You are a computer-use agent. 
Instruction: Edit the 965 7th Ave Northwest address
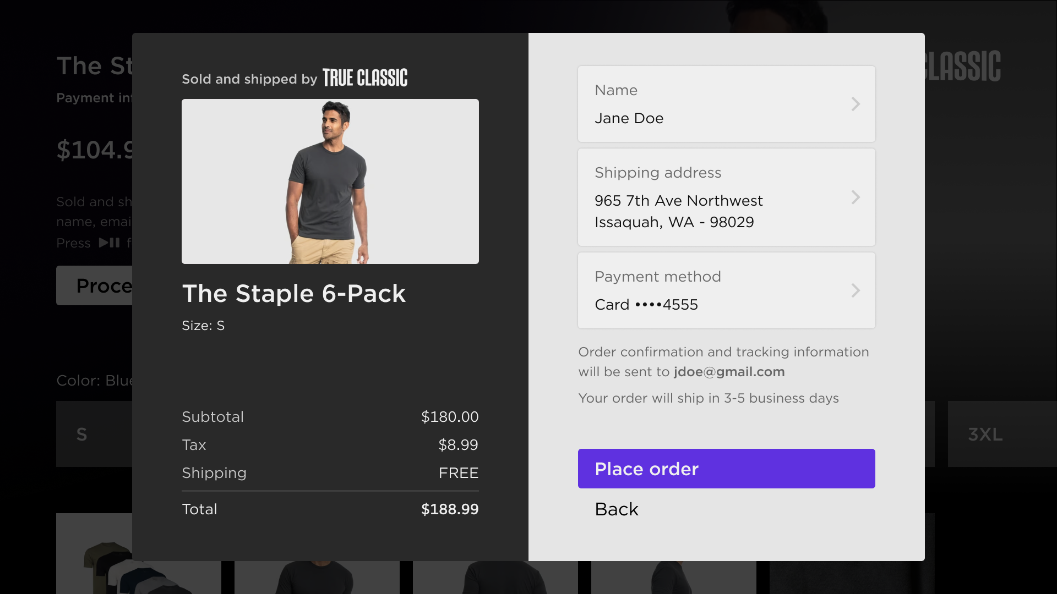(x=678, y=201)
